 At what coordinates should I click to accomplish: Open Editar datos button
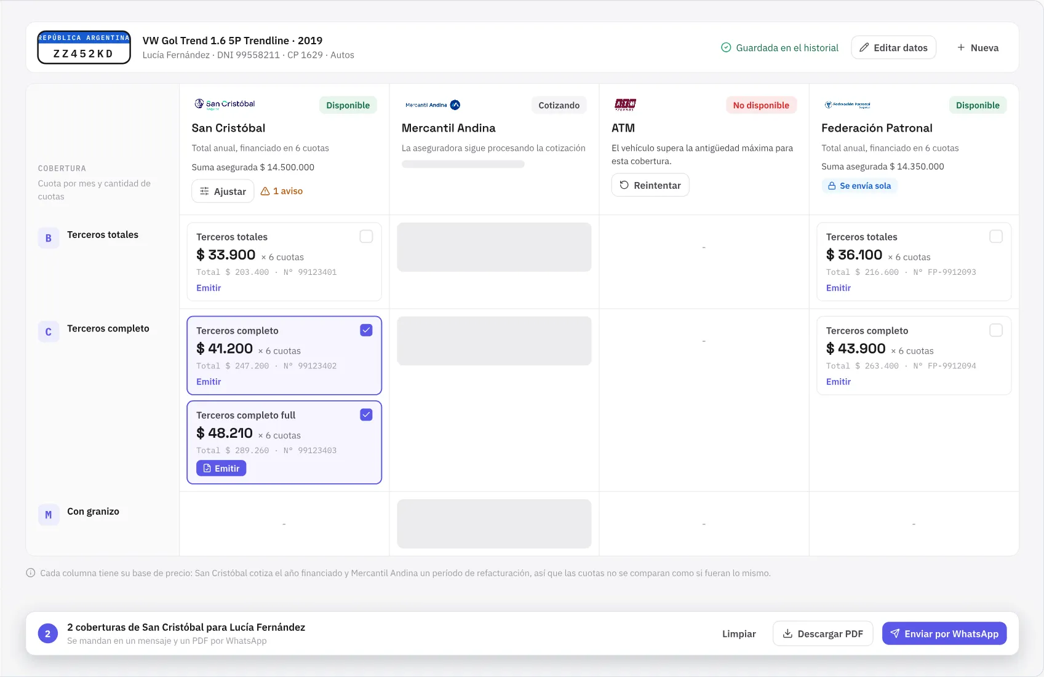coord(893,47)
